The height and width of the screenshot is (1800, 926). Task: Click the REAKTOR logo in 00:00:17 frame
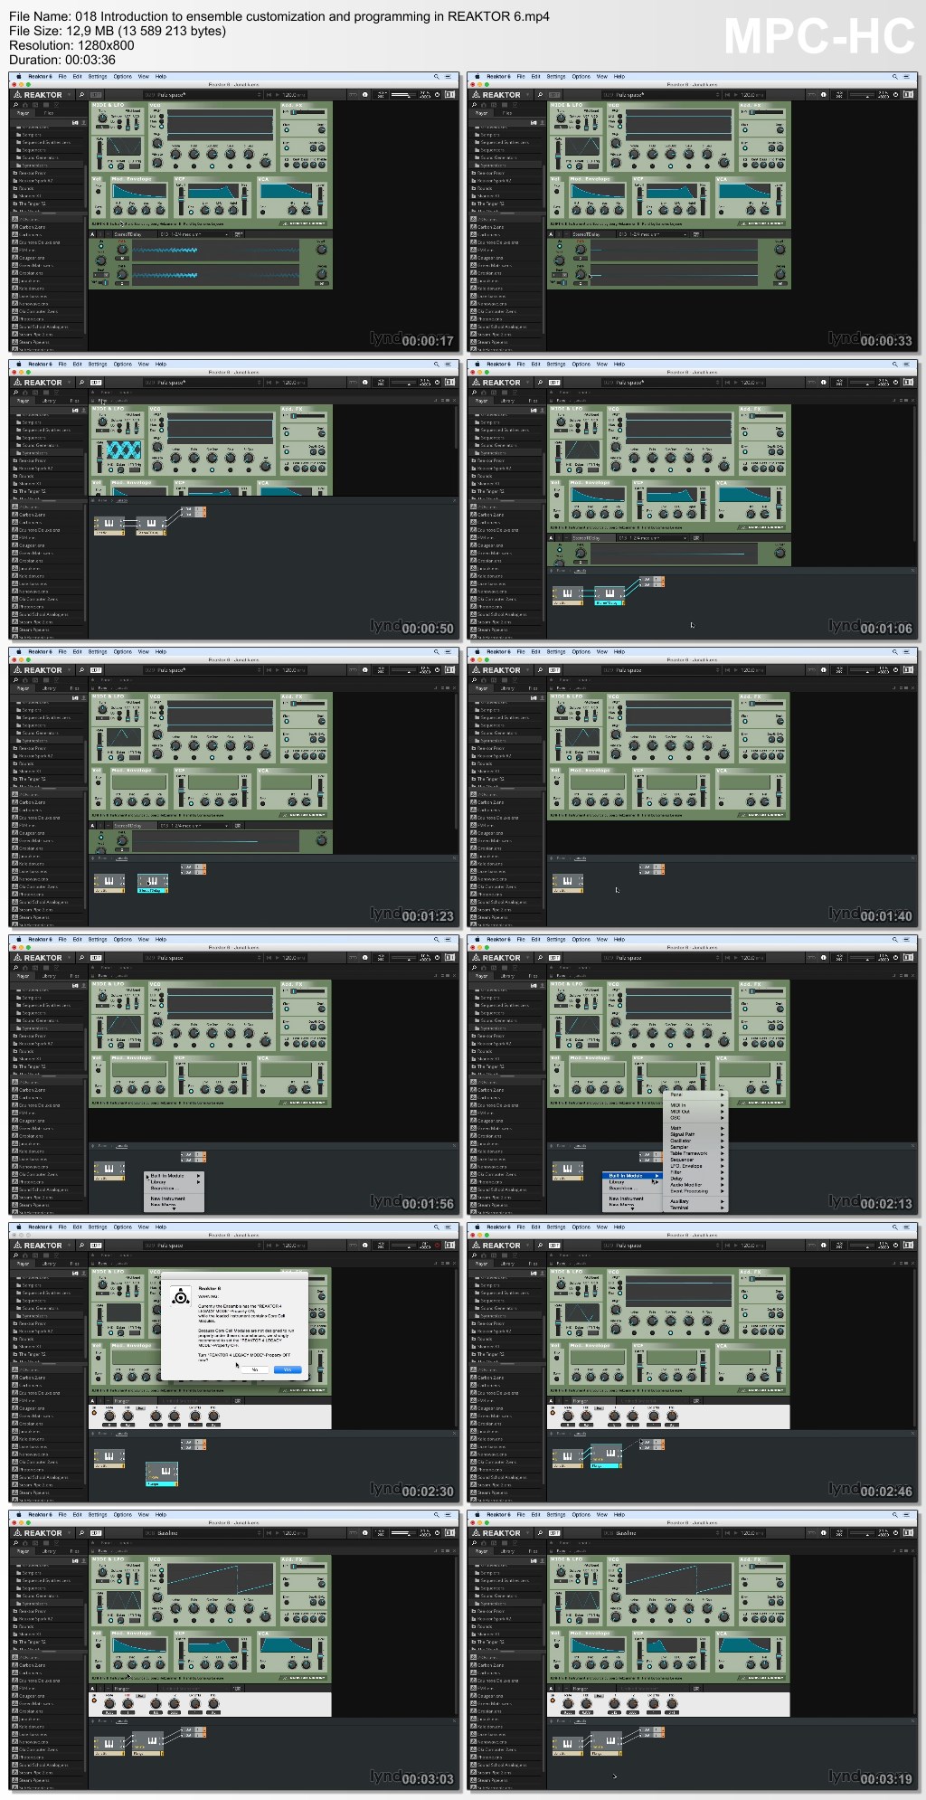tap(38, 94)
